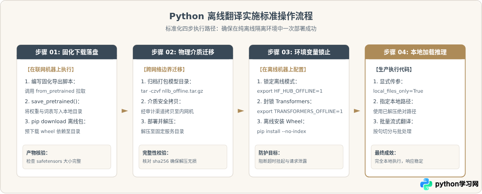
Task: Select the header "步骤 04: 本地加载推理"
Action: [x=415, y=52]
